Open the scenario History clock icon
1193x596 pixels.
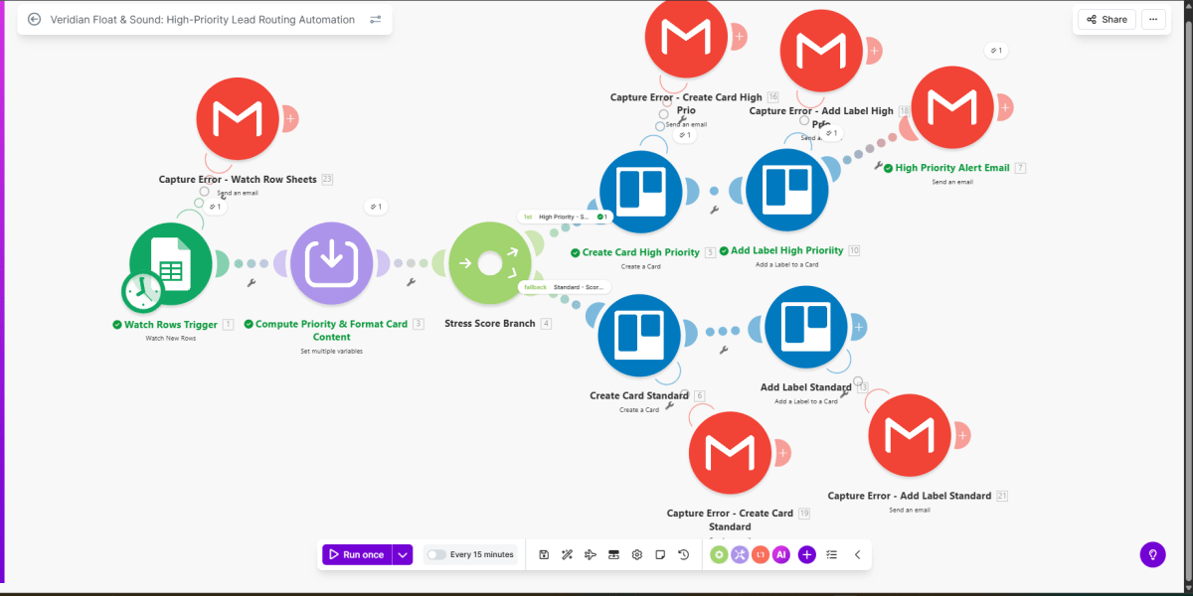pos(684,554)
